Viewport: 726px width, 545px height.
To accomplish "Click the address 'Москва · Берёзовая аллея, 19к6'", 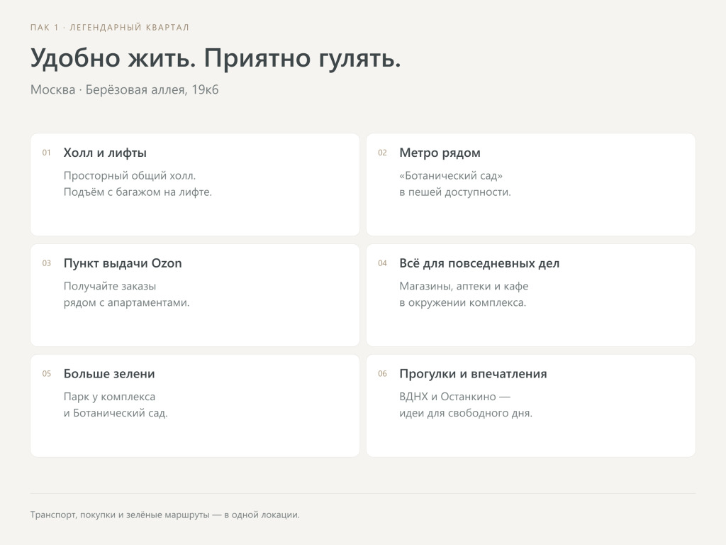I will tap(124, 89).
